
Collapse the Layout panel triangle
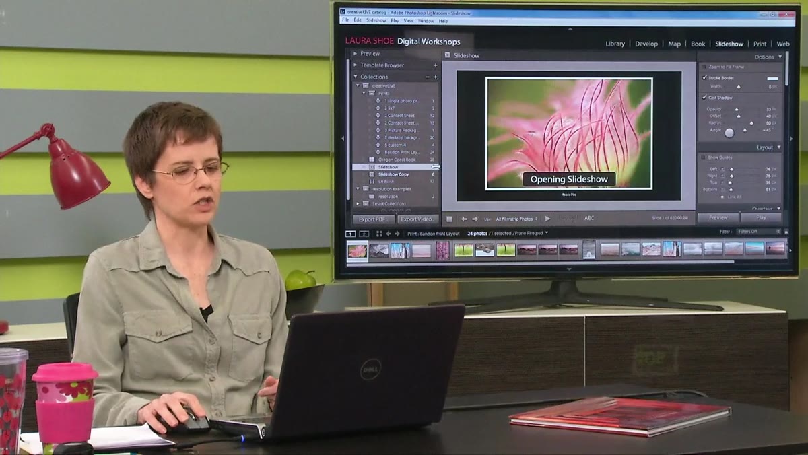click(x=779, y=147)
